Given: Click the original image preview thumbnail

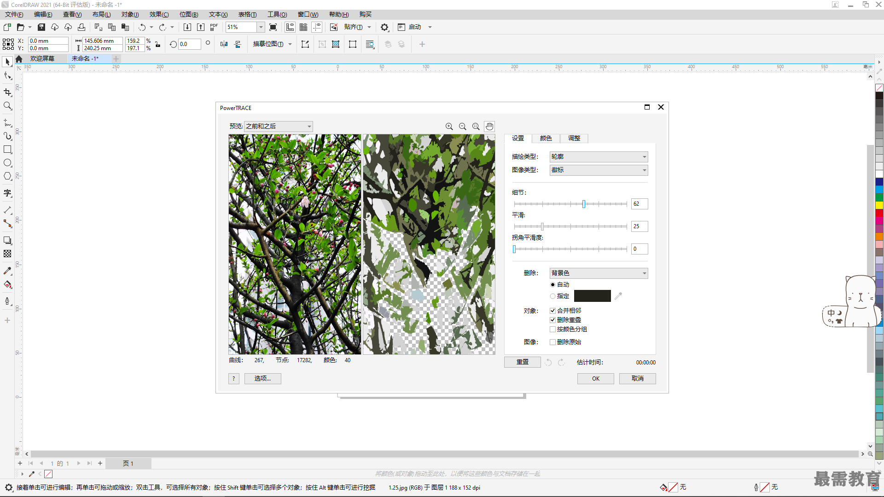Looking at the screenshot, I should tap(295, 244).
